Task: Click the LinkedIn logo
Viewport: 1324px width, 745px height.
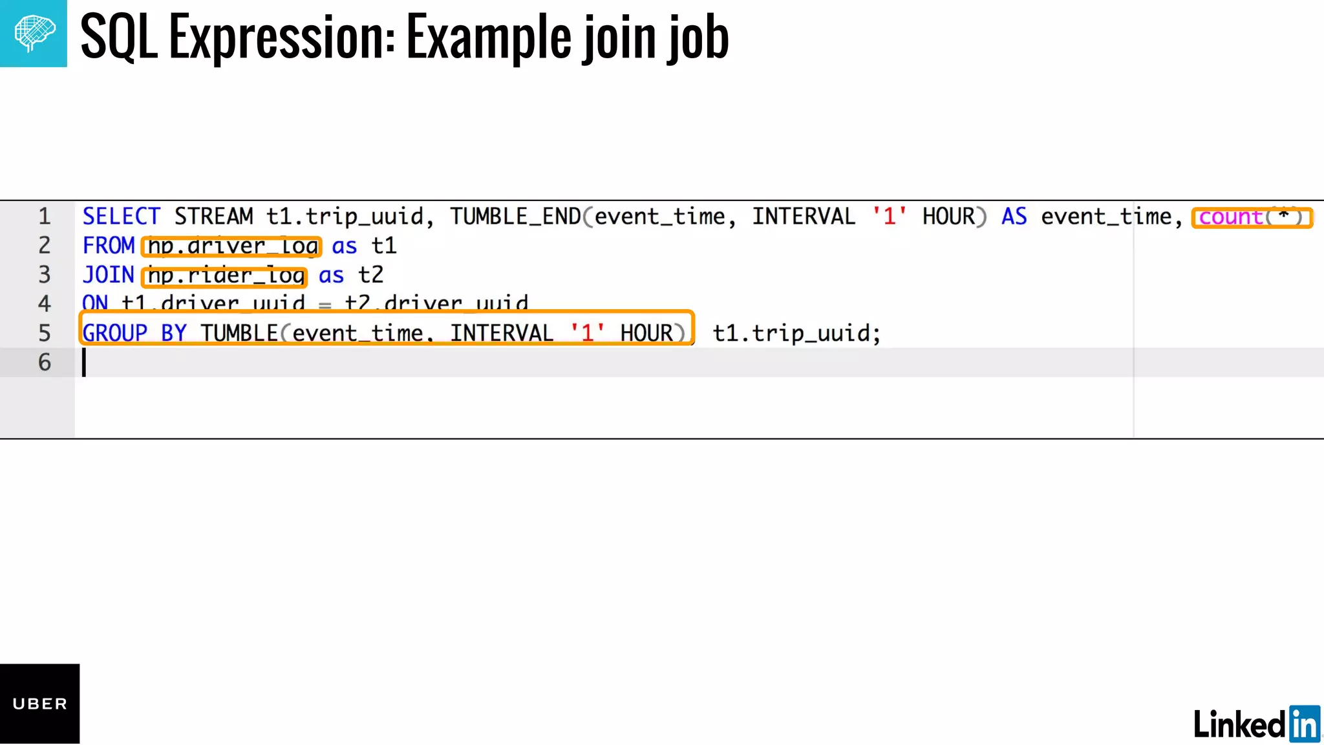Action: click(1257, 723)
